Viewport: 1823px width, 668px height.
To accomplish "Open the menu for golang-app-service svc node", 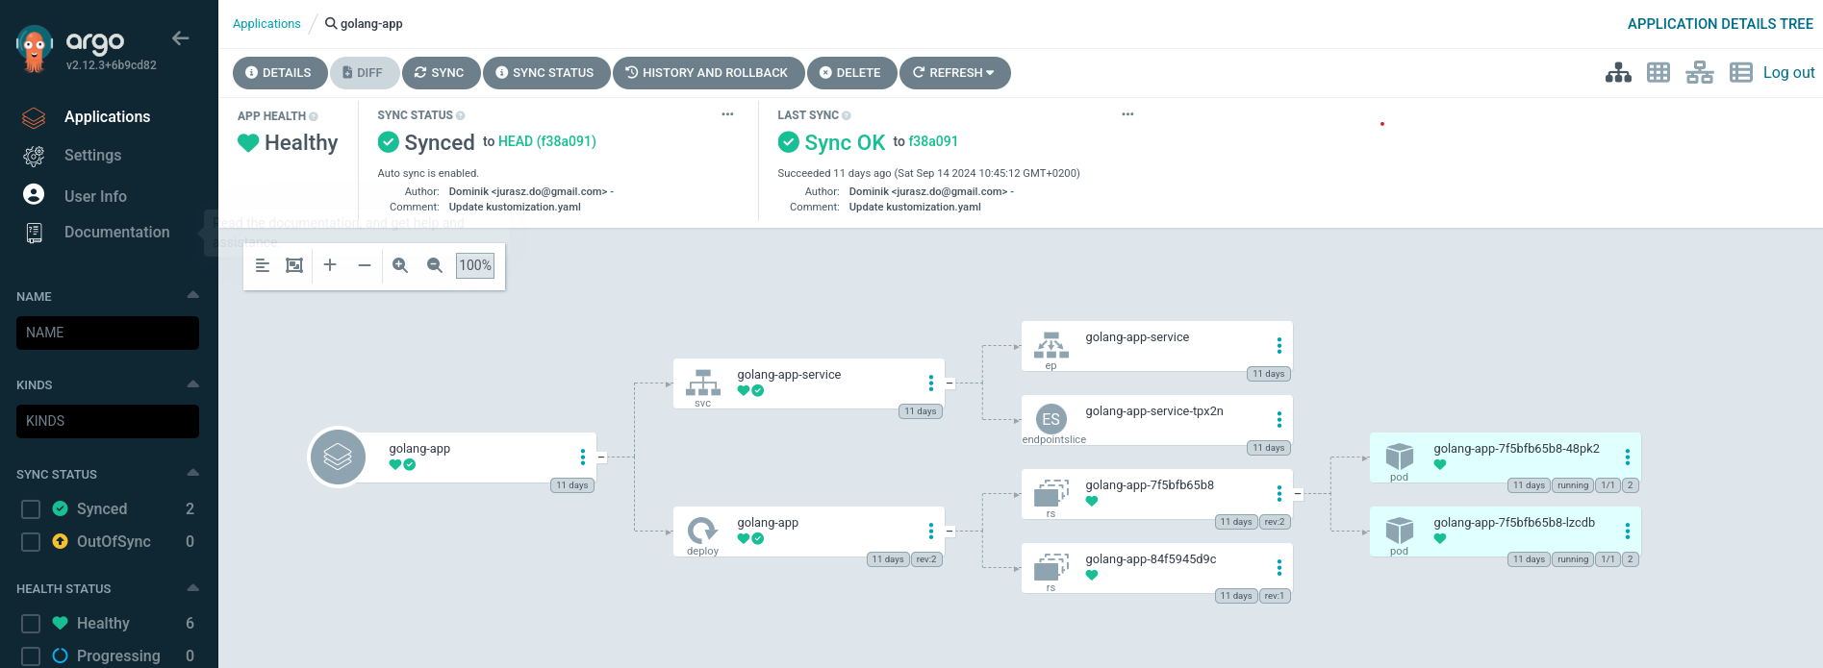I will 930,383.
